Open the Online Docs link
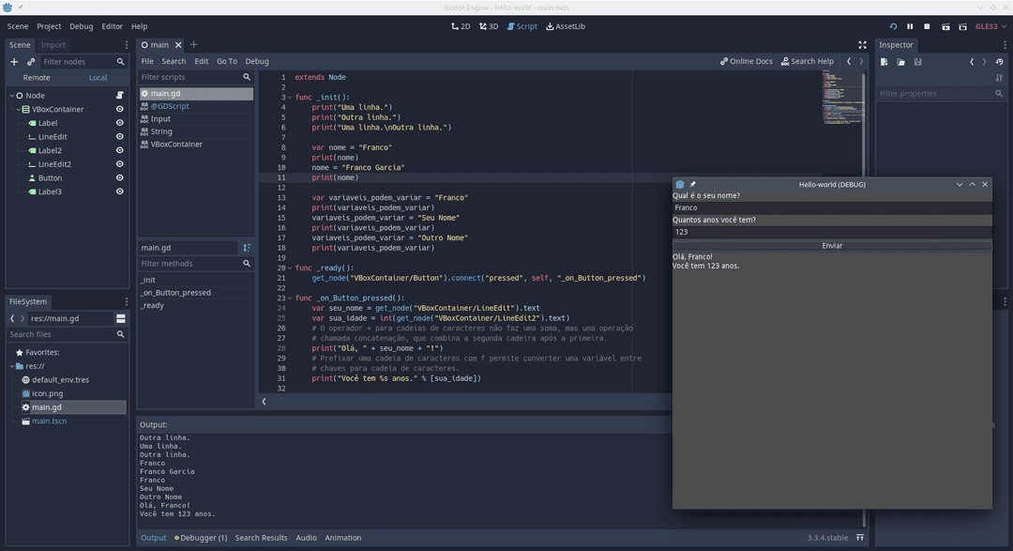This screenshot has width=1013, height=551. (x=746, y=61)
